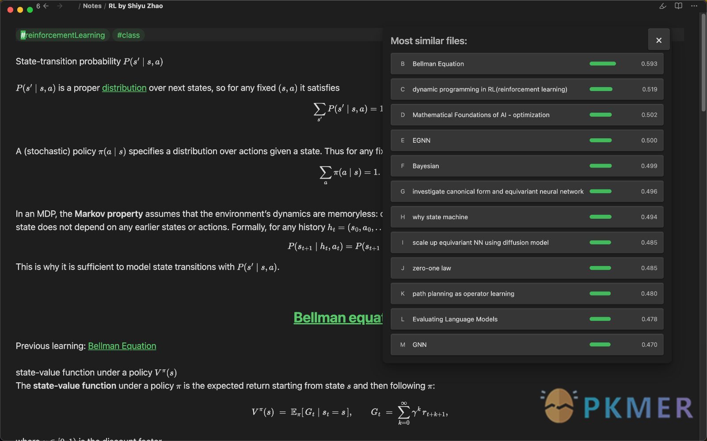
Task: Click the 0.519 similarity score
Action: tap(650, 89)
